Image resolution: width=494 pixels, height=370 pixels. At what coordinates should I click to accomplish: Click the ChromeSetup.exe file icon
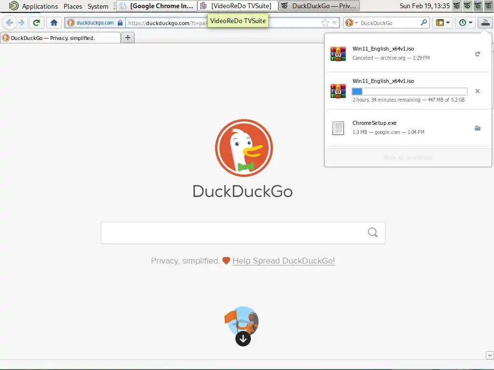pos(338,128)
